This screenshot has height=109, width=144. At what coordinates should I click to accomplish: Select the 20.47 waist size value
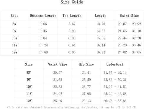(58, 72)
